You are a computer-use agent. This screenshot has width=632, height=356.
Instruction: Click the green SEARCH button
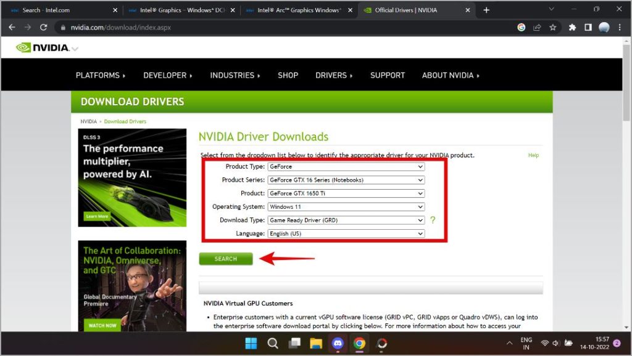pyautogui.click(x=226, y=259)
